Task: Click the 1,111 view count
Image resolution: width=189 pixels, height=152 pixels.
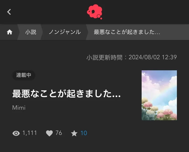Action: tap(30, 133)
